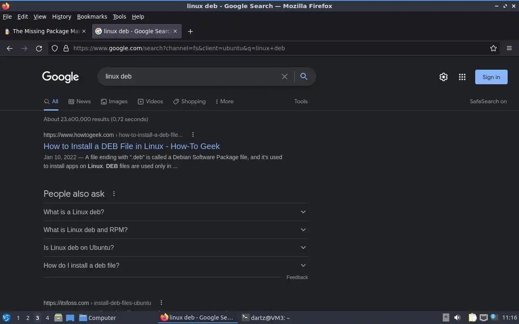Open the LXQt start menu
Image resolution: width=519 pixels, height=324 pixels.
[6, 318]
